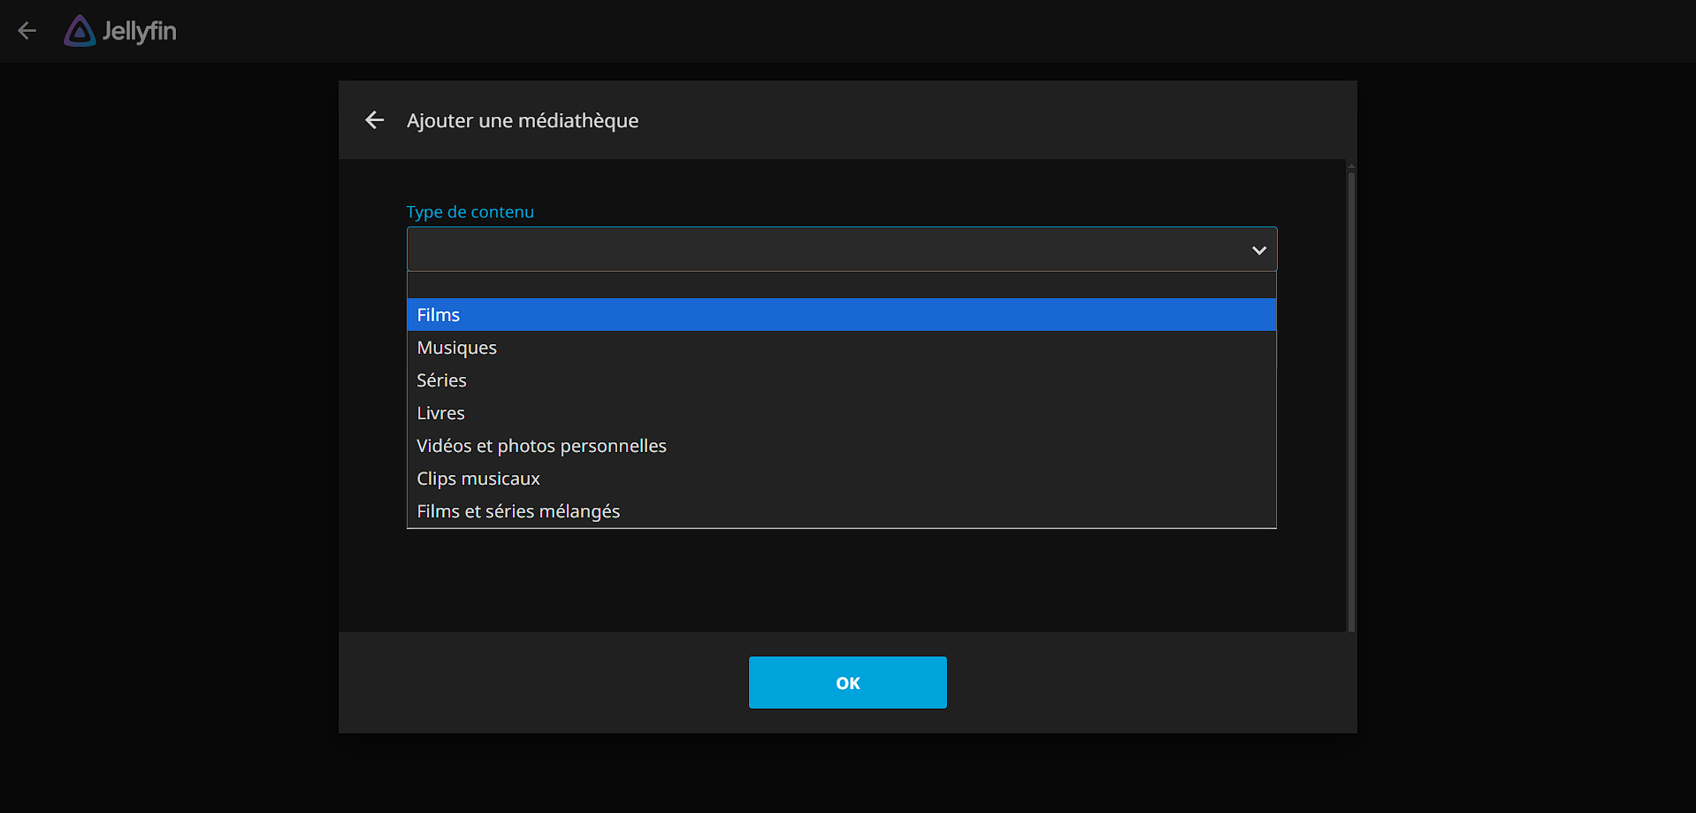
Task: Collapse the list using the chevron arrow
Action: pos(1258,250)
